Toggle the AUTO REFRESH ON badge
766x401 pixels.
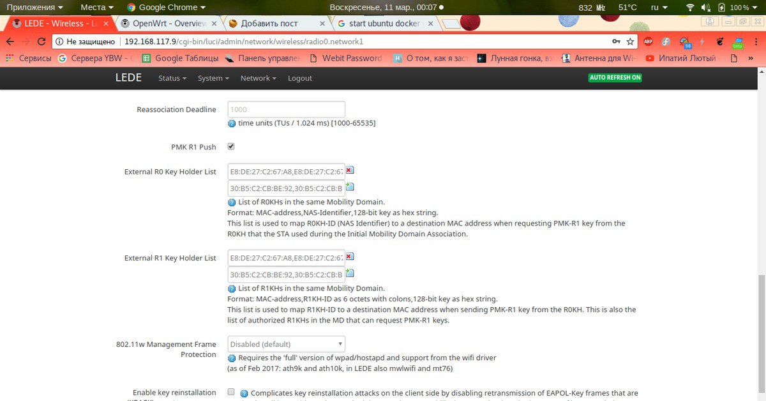point(615,77)
